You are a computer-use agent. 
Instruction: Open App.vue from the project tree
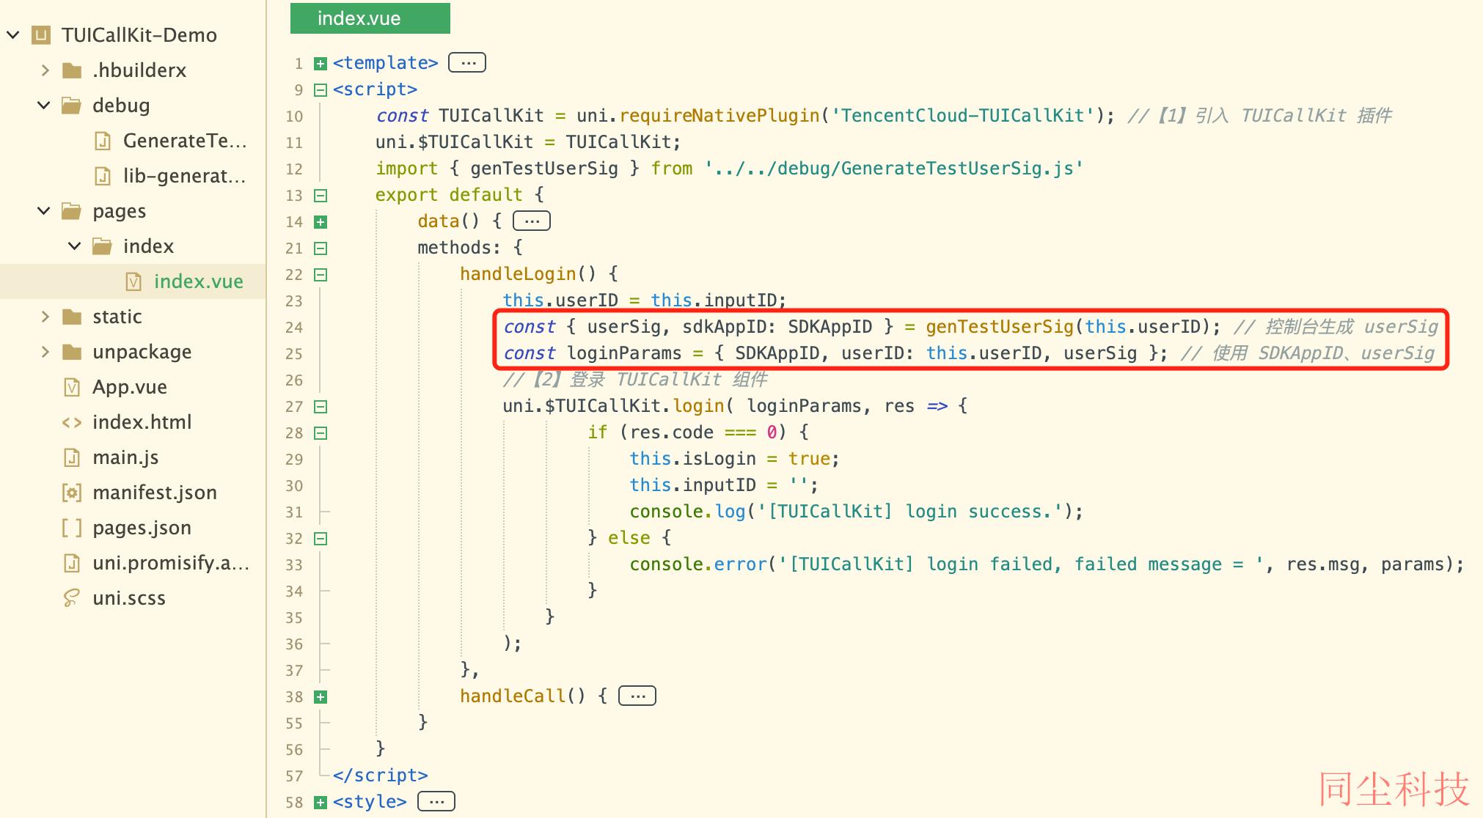coord(130,387)
